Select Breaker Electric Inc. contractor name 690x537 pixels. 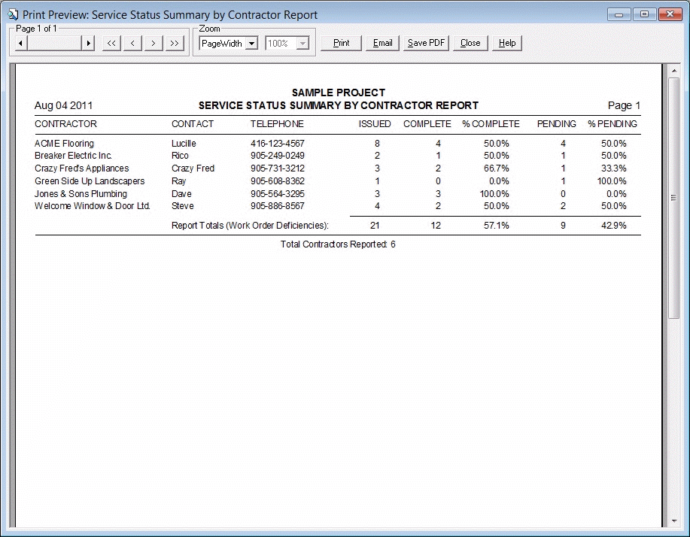pyautogui.click(x=73, y=156)
